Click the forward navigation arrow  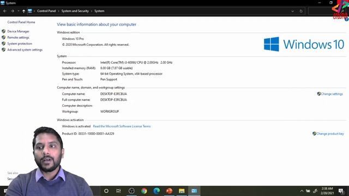[x=12, y=11]
